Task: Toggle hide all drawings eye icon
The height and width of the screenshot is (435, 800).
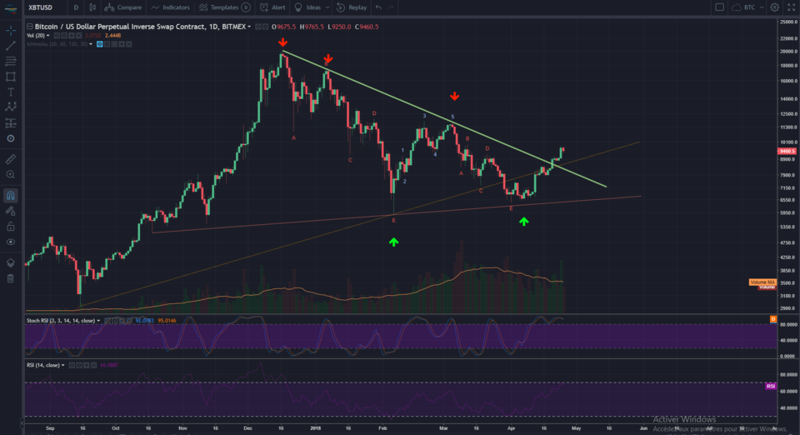Action: (10, 242)
